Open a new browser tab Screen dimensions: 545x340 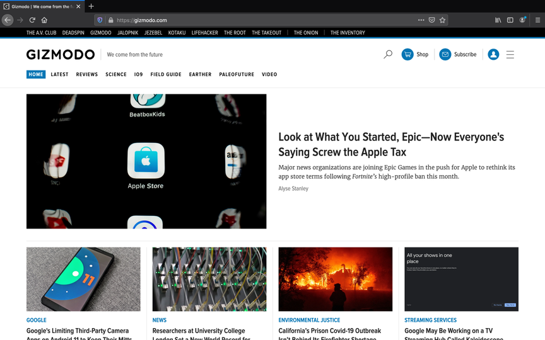point(91,6)
